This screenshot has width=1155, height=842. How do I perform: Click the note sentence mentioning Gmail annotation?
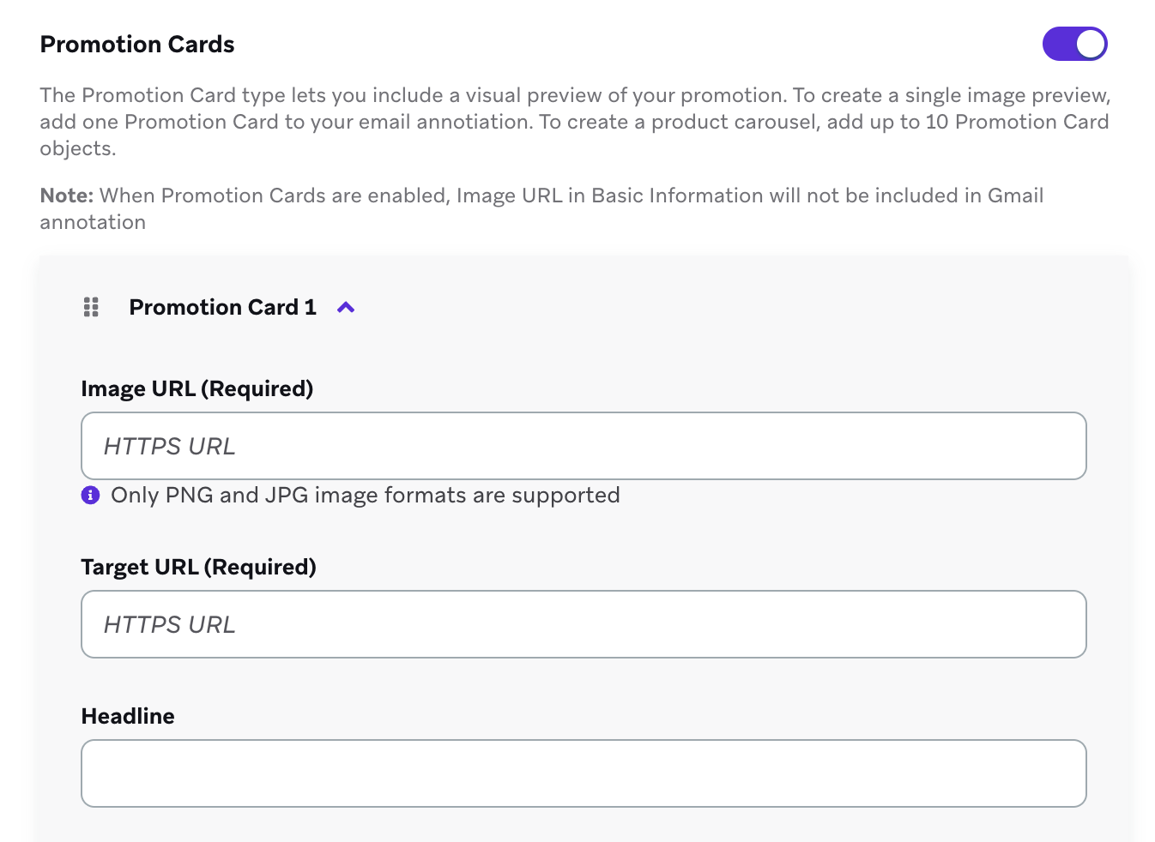pos(571,195)
